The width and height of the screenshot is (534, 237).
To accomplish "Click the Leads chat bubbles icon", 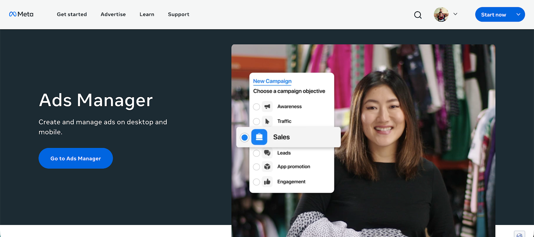I will 267,153.
